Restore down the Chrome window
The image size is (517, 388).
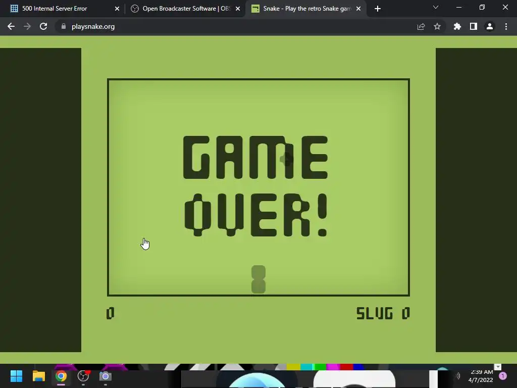(482, 7)
